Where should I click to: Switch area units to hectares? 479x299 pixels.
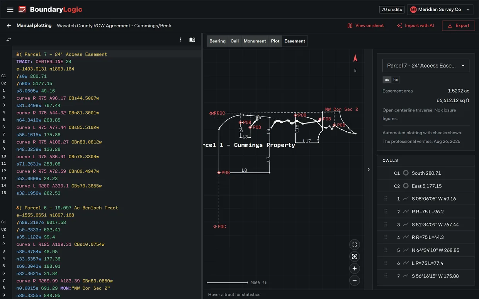pyautogui.click(x=395, y=79)
